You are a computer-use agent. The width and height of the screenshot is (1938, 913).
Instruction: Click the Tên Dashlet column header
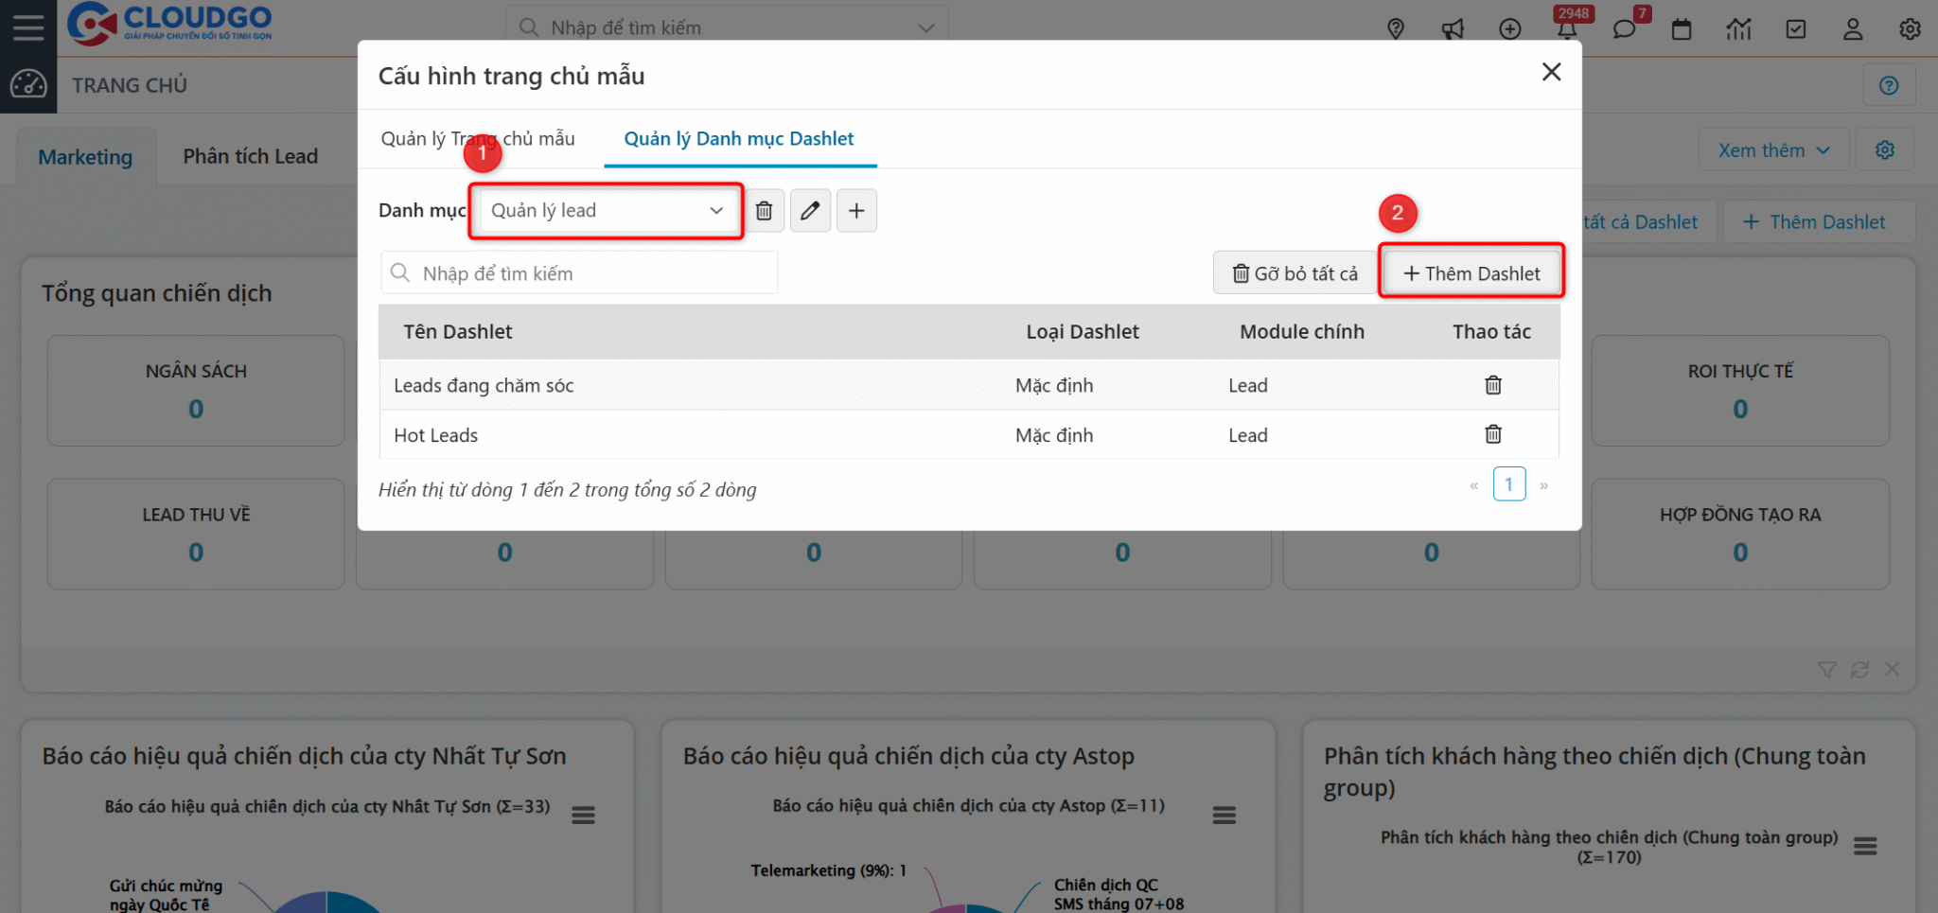[x=457, y=332]
